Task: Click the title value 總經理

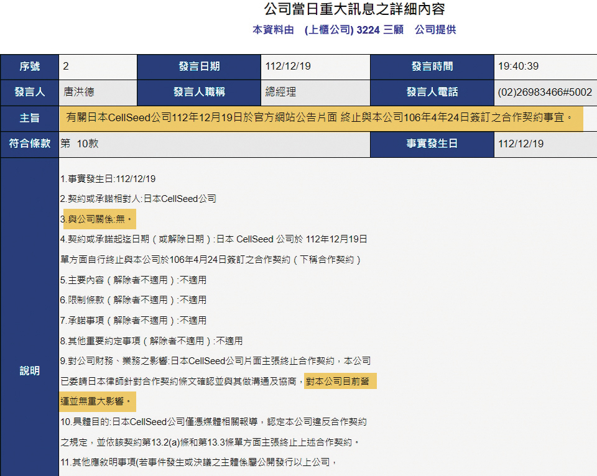Action: coord(280,92)
